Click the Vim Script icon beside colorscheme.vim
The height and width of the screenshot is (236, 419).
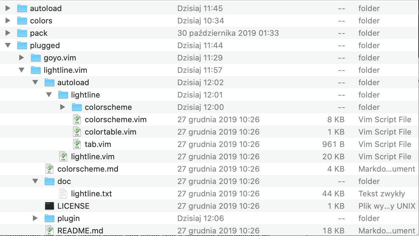click(77, 119)
